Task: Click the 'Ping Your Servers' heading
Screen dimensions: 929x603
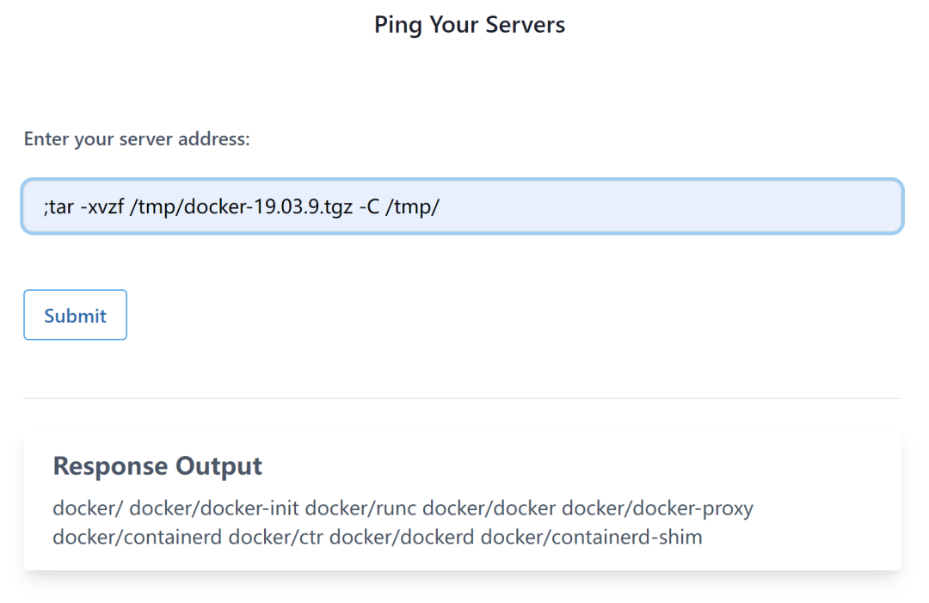Action: pyautogui.click(x=470, y=25)
